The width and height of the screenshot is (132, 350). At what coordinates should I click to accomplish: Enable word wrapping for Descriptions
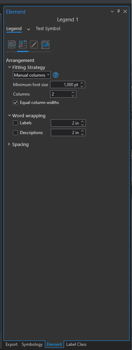coord(15,133)
